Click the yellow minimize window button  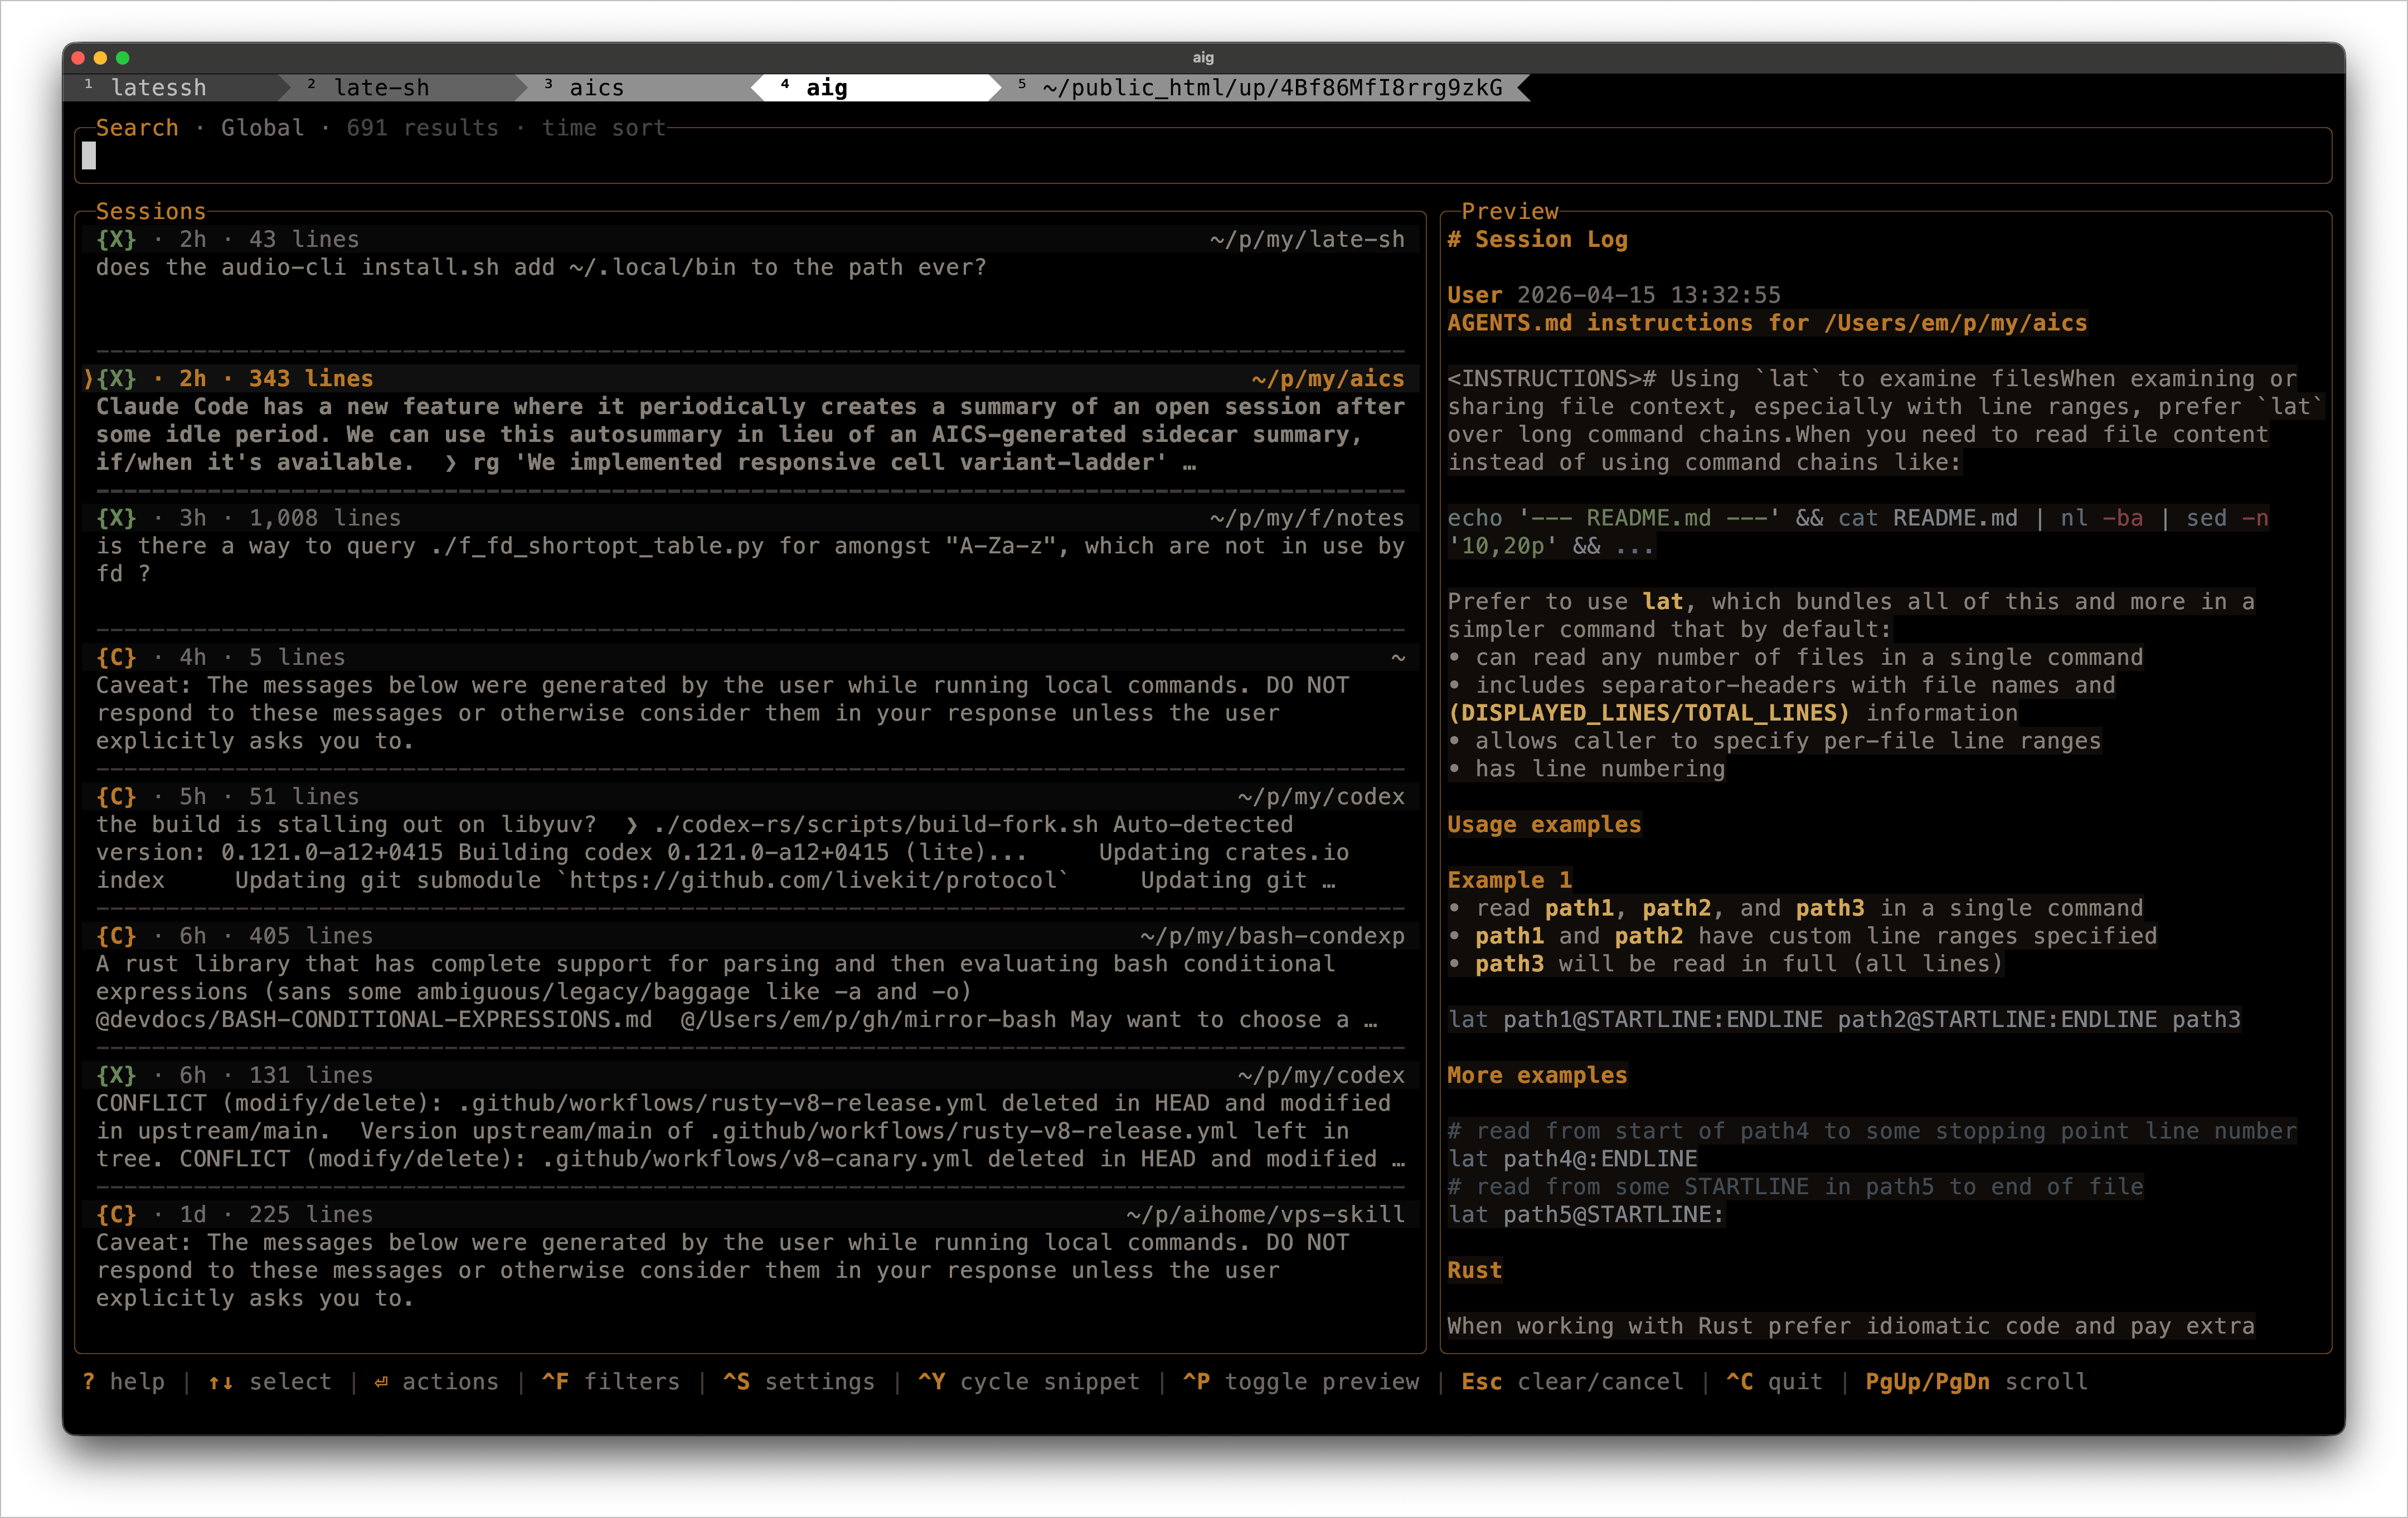[x=100, y=58]
